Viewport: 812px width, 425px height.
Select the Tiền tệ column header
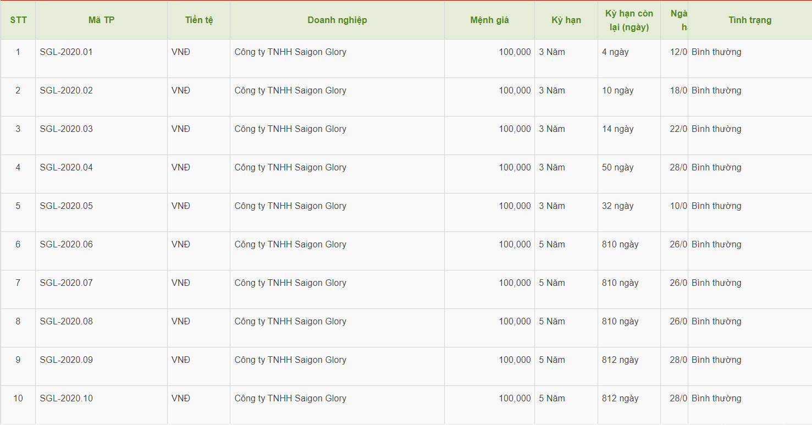(x=199, y=20)
